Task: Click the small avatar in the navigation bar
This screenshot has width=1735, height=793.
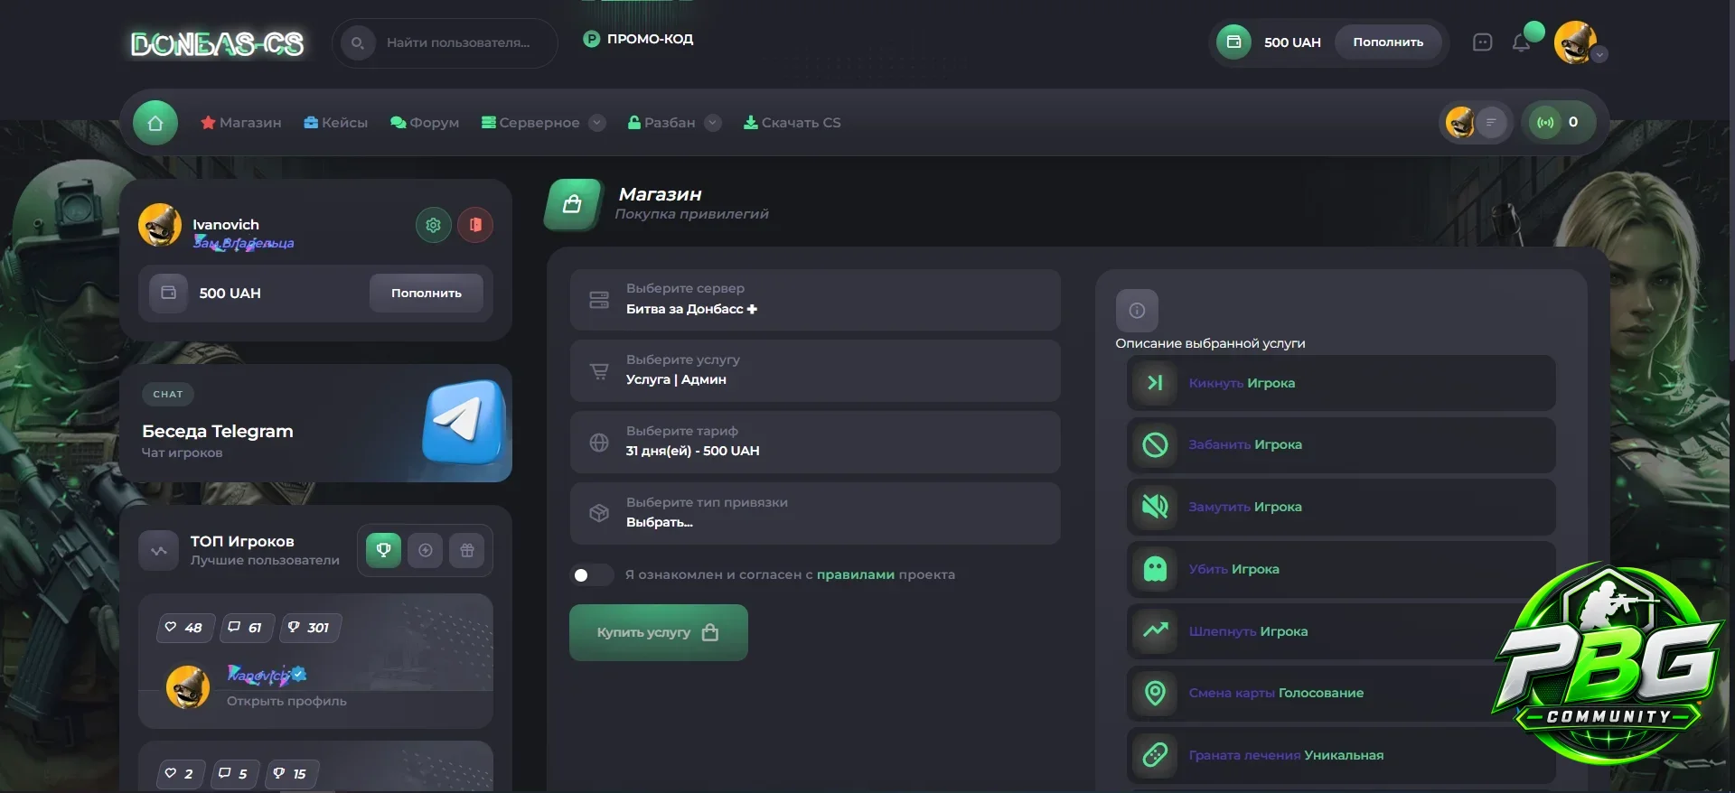Action: (1460, 122)
